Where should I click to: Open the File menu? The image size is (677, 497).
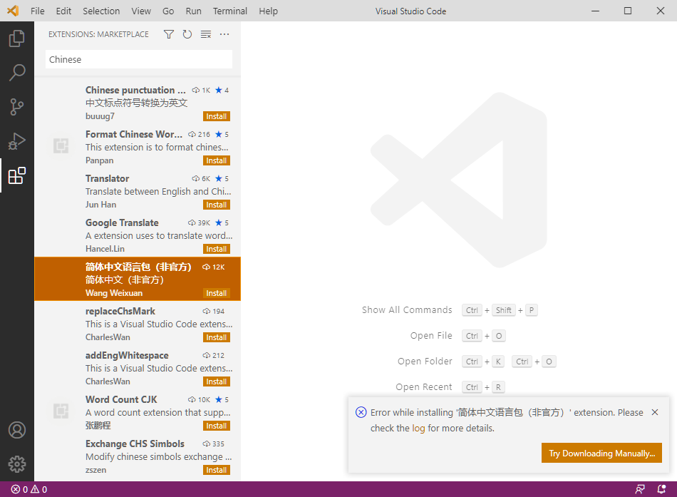38,11
